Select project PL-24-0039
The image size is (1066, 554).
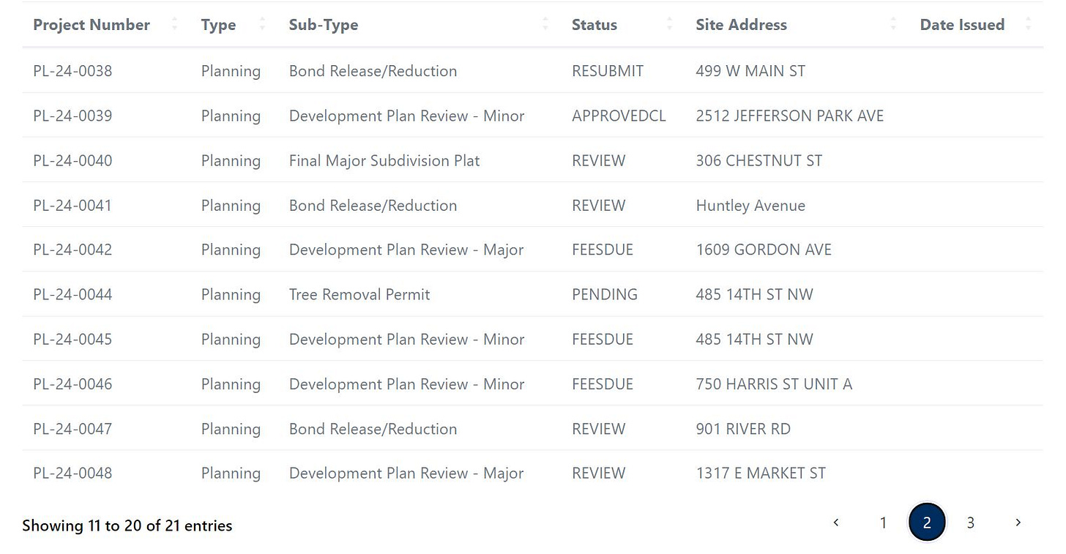click(x=72, y=116)
